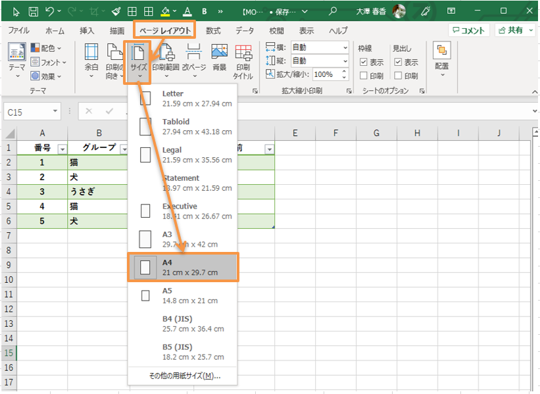This screenshot has width=540, height=394.
Task: Open filter dropdown for 番号 column
Action: click(62, 149)
